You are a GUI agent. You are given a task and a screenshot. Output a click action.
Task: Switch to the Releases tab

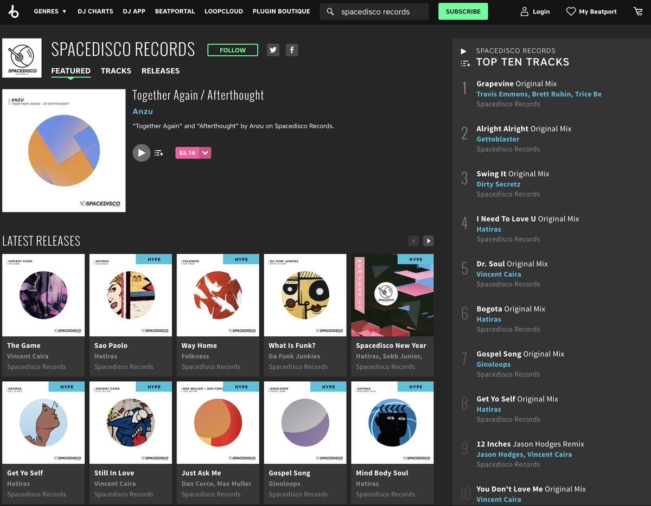161,71
